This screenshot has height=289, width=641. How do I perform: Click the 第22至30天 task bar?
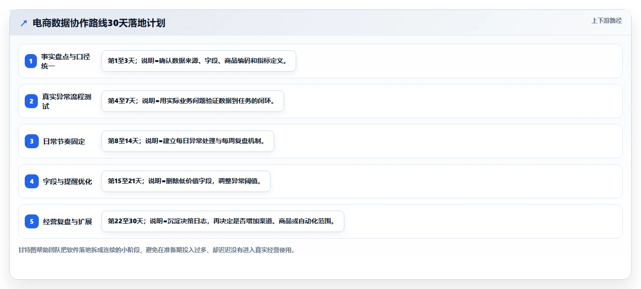[222, 221]
